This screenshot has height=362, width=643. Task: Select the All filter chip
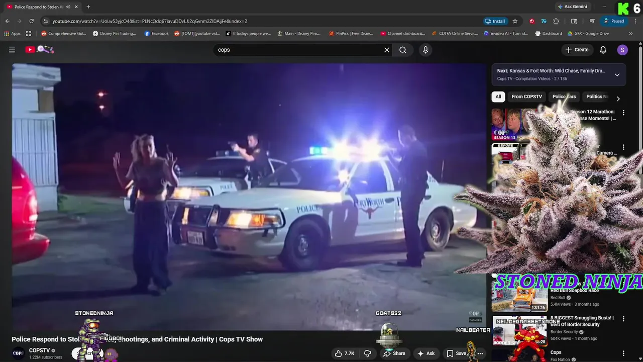tap(498, 97)
